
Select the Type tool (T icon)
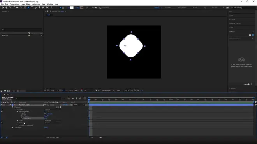pyautogui.click(x=32, y=7)
